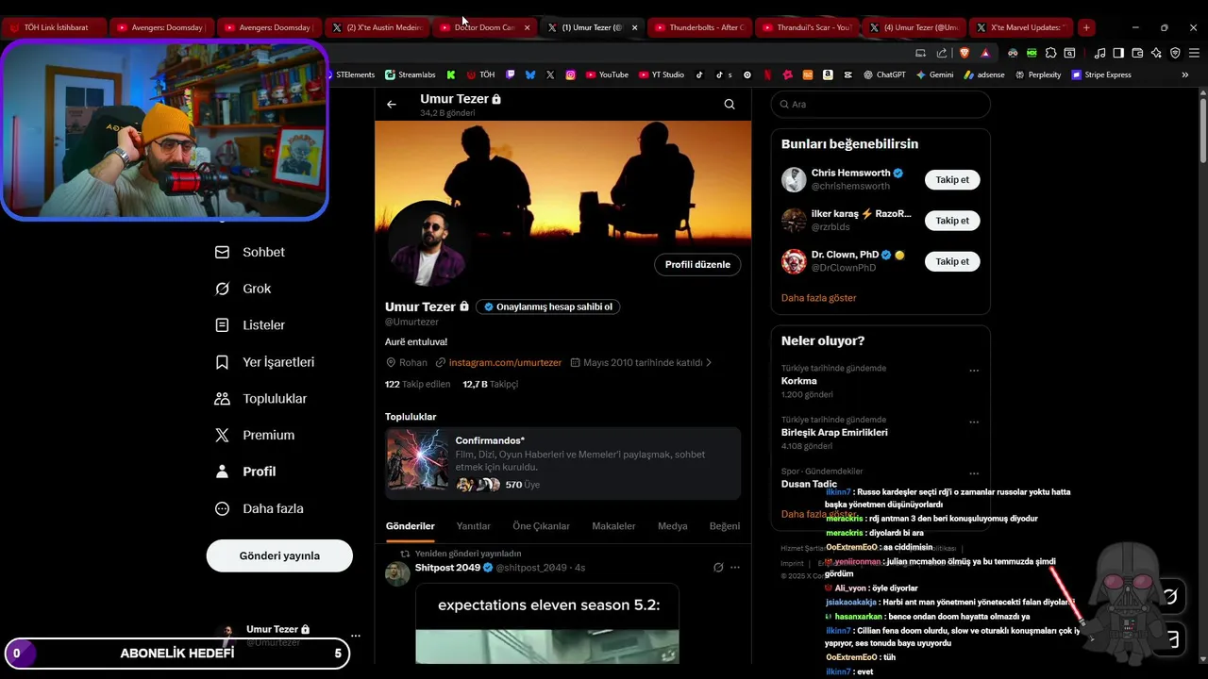The height and width of the screenshot is (679, 1208).
Task: Open the Sohbet messages section
Action: 250,252
